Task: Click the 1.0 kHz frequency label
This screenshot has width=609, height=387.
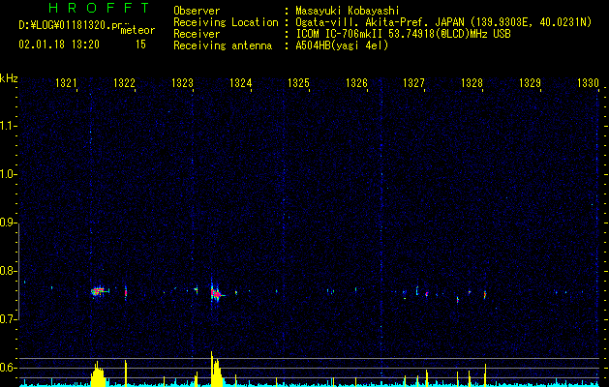Action: click(9, 174)
